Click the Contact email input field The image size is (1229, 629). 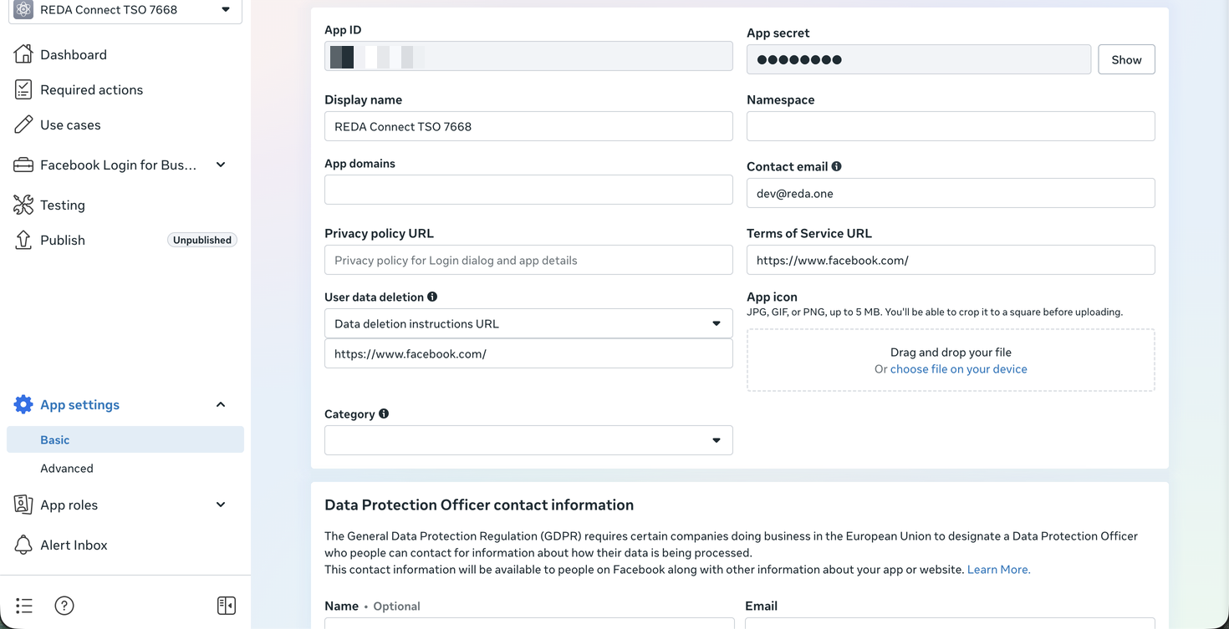tap(951, 193)
